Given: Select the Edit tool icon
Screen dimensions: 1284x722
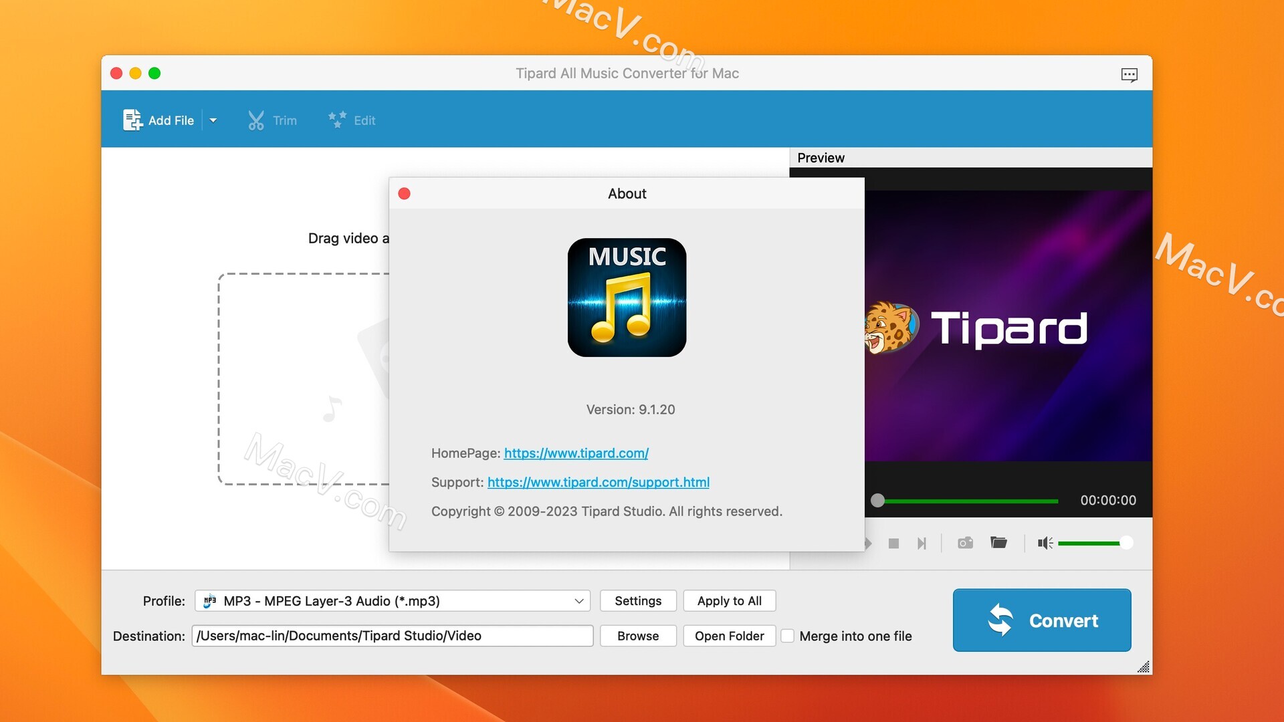Looking at the screenshot, I should 337,119.
